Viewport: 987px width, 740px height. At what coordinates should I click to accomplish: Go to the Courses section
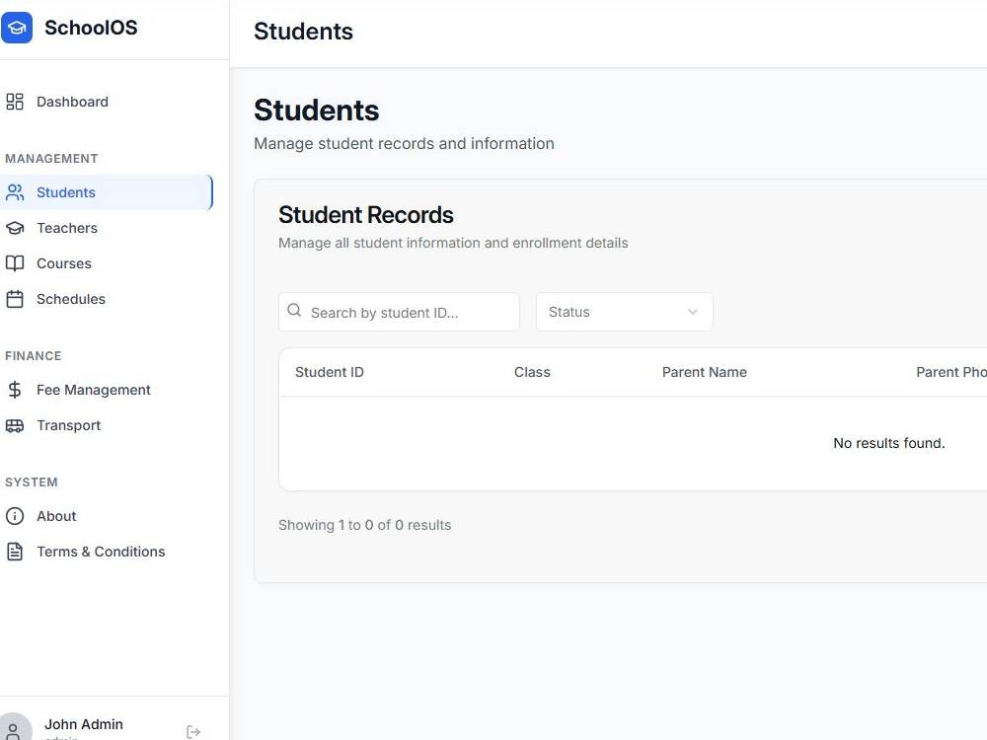(x=107, y=263)
